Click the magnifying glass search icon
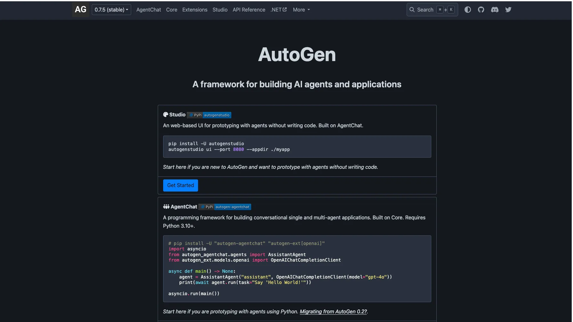 pos(412,10)
